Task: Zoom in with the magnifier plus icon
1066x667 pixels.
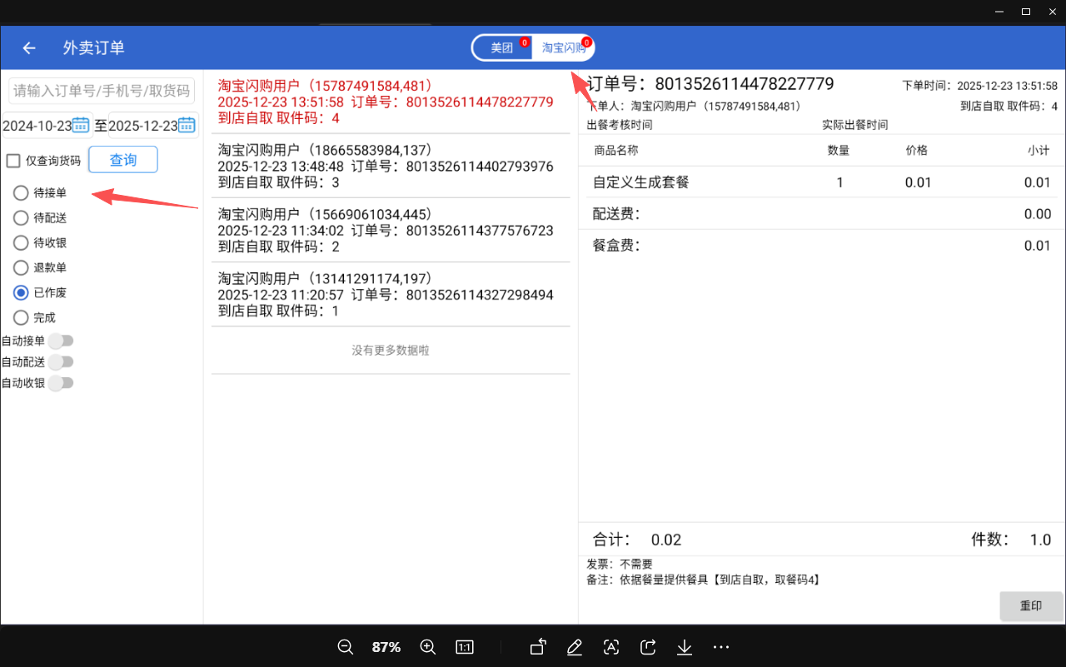Action: 428,647
